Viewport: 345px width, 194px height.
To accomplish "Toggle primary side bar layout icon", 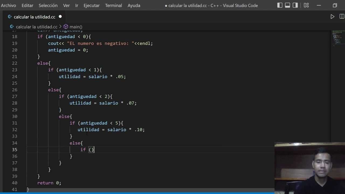I will pos(280,5).
